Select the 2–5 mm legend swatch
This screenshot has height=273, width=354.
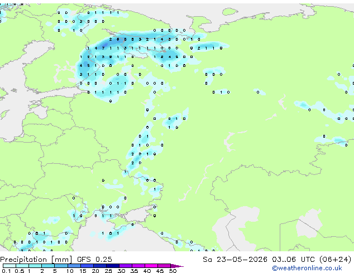[48, 266]
